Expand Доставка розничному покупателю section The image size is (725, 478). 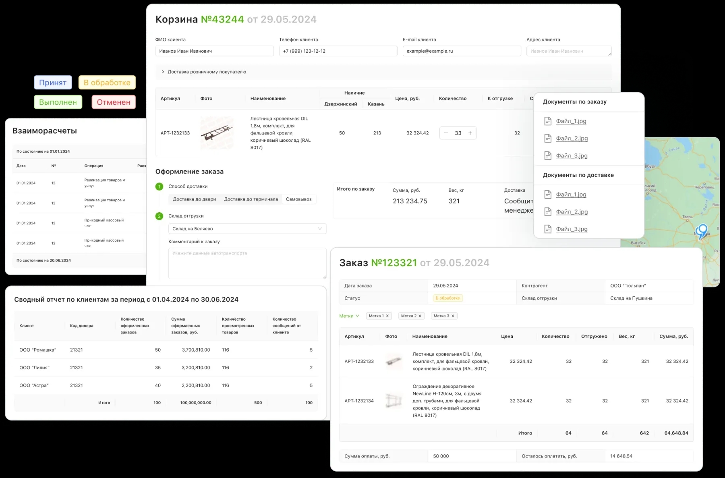pos(383,72)
